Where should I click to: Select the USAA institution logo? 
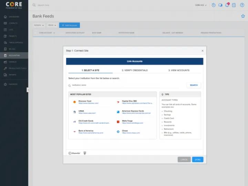(x=74, y=112)
